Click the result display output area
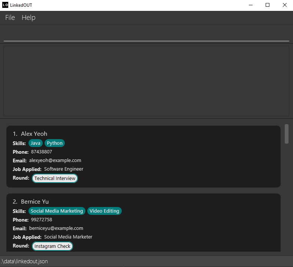Viewport: 293px width, 267px height. (x=146, y=81)
